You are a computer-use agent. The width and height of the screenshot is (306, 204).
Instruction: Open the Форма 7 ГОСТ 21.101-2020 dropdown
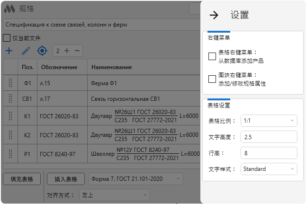click(135, 178)
